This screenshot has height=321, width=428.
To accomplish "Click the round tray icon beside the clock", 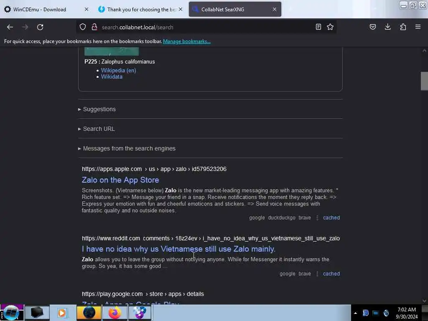I will point(386,313).
